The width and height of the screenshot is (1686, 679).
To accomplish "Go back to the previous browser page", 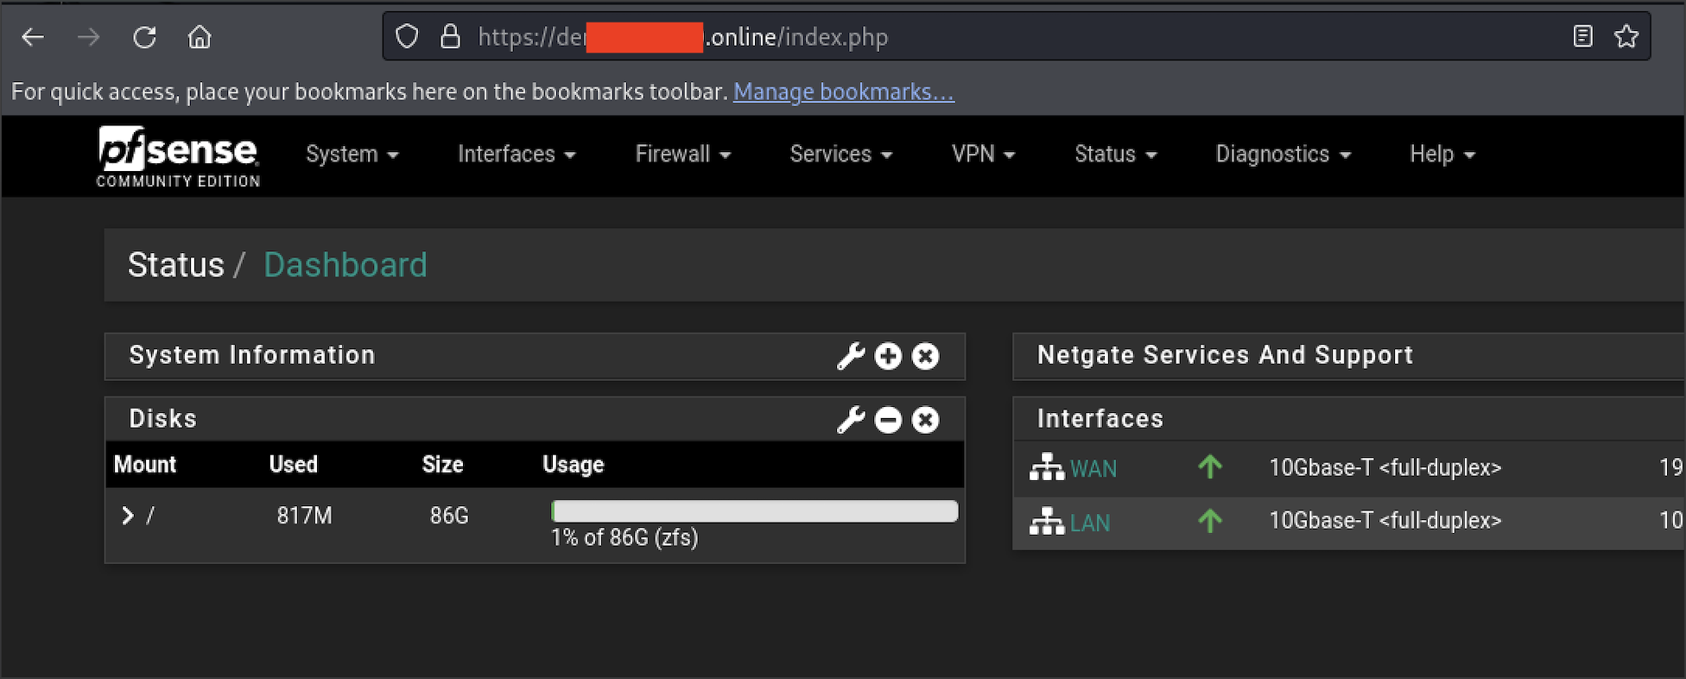I will [33, 37].
